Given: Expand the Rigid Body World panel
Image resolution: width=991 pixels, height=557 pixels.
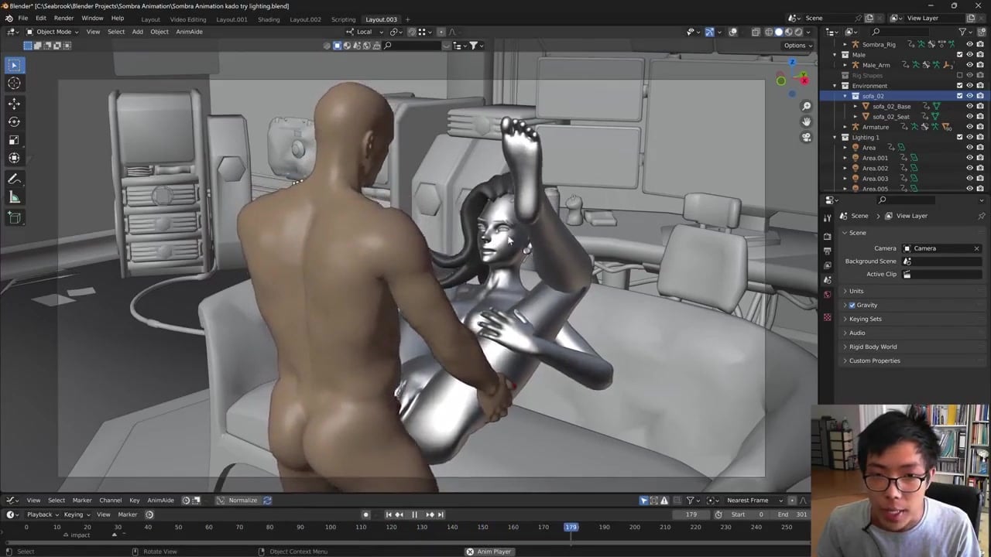Looking at the screenshot, I should [873, 347].
